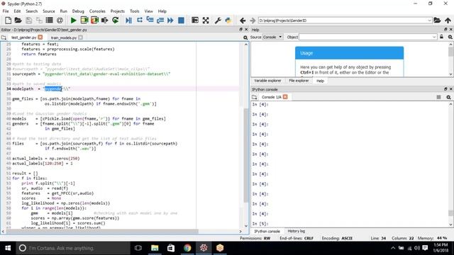This screenshot has height=255, width=454.
Task: Undock the Editor pane
Action: pyautogui.click(x=240, y=30)
